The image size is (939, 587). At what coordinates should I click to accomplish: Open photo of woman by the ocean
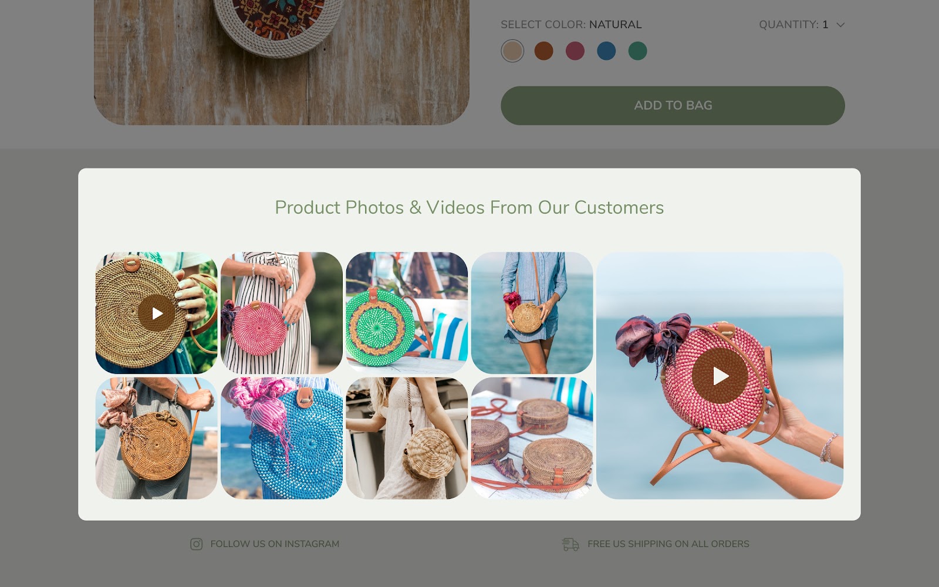(532, 313)
